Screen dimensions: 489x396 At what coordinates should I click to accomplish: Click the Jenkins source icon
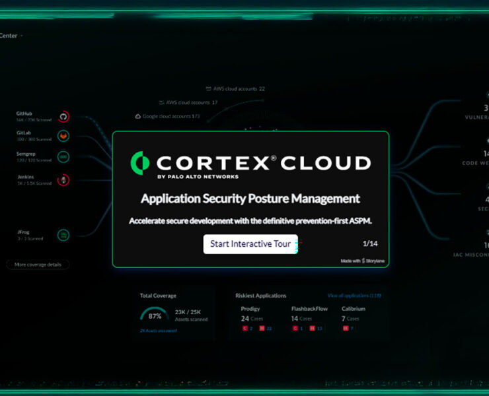coord(63,180)
